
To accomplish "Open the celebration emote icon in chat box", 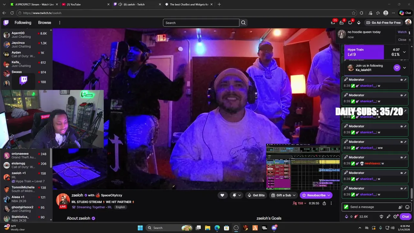I will tap(400, 207).
